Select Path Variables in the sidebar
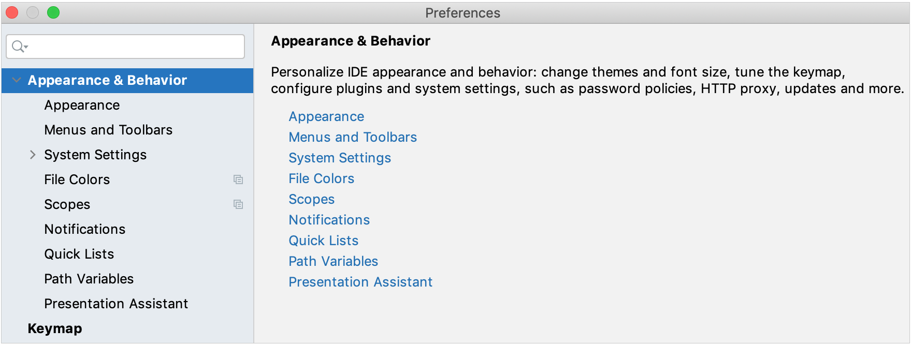 [x=89, y=279]
